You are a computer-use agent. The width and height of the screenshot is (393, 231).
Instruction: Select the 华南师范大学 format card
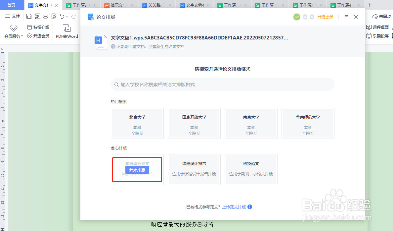[x=308, y=123]
